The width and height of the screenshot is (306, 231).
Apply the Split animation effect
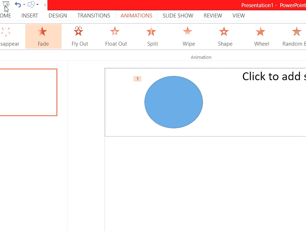pyautogui.click(x=152, y=36)
